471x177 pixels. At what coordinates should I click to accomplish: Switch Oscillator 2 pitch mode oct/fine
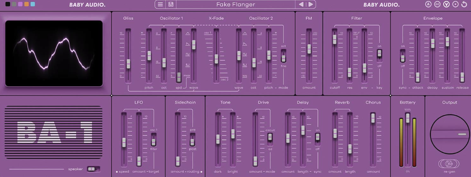point(283,57)
